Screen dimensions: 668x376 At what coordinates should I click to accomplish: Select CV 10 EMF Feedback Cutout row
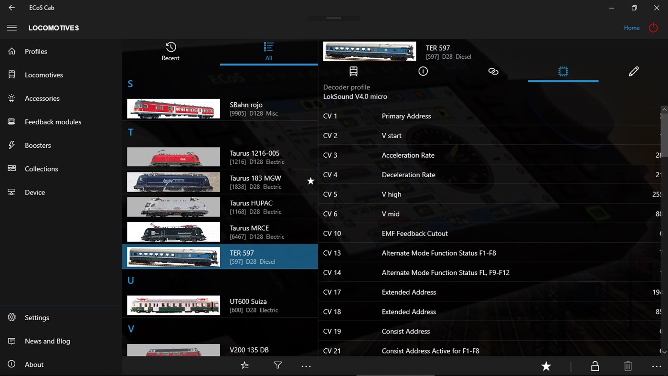tap(489, 233)
